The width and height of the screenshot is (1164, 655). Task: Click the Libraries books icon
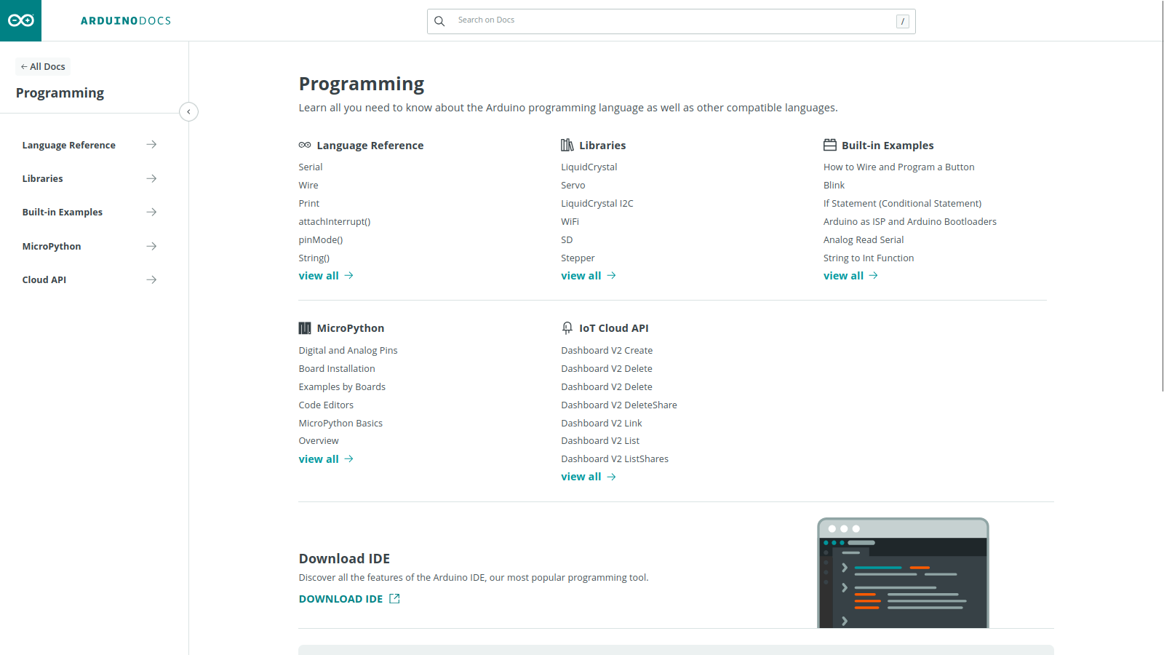pyautogui.click(x=567, y=146)
